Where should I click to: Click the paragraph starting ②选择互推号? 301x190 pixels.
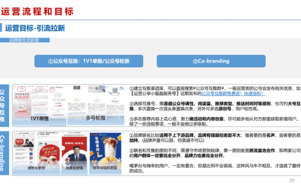(215, 106)
